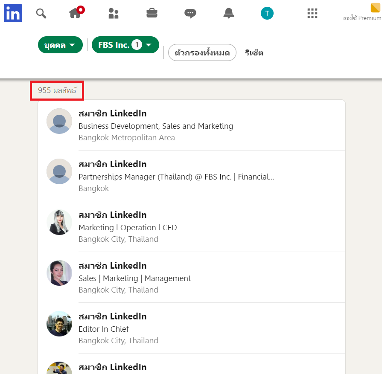Click the LinkedIn logo icon
This screenshot has width=382, height=374.
pyautogui.click(x=13, y=13)
